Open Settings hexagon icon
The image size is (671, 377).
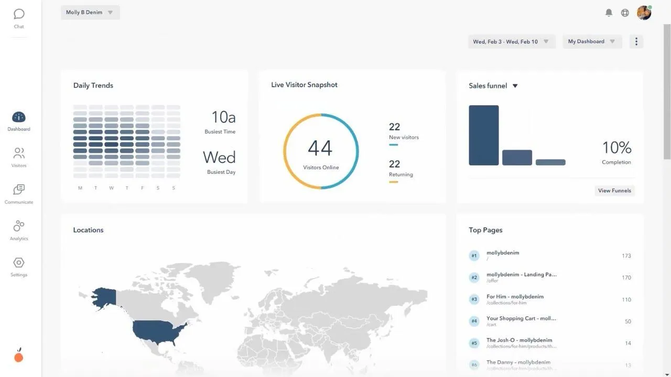tap(19, 263)
